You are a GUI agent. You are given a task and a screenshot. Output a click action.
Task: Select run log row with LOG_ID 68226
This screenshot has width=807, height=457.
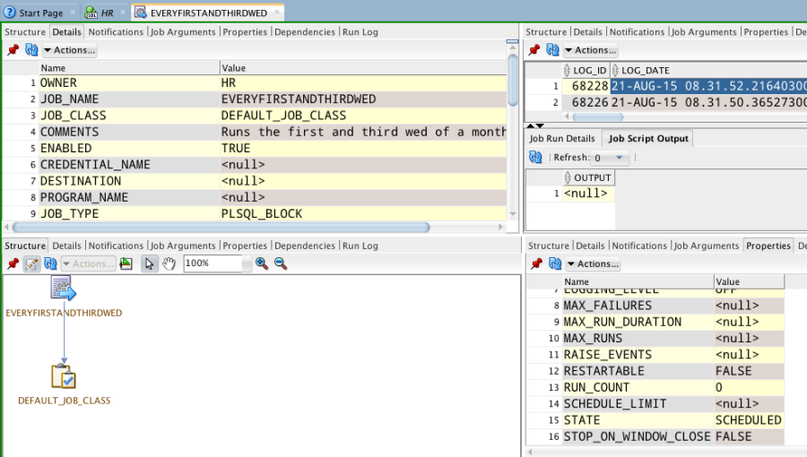[666, 102]
